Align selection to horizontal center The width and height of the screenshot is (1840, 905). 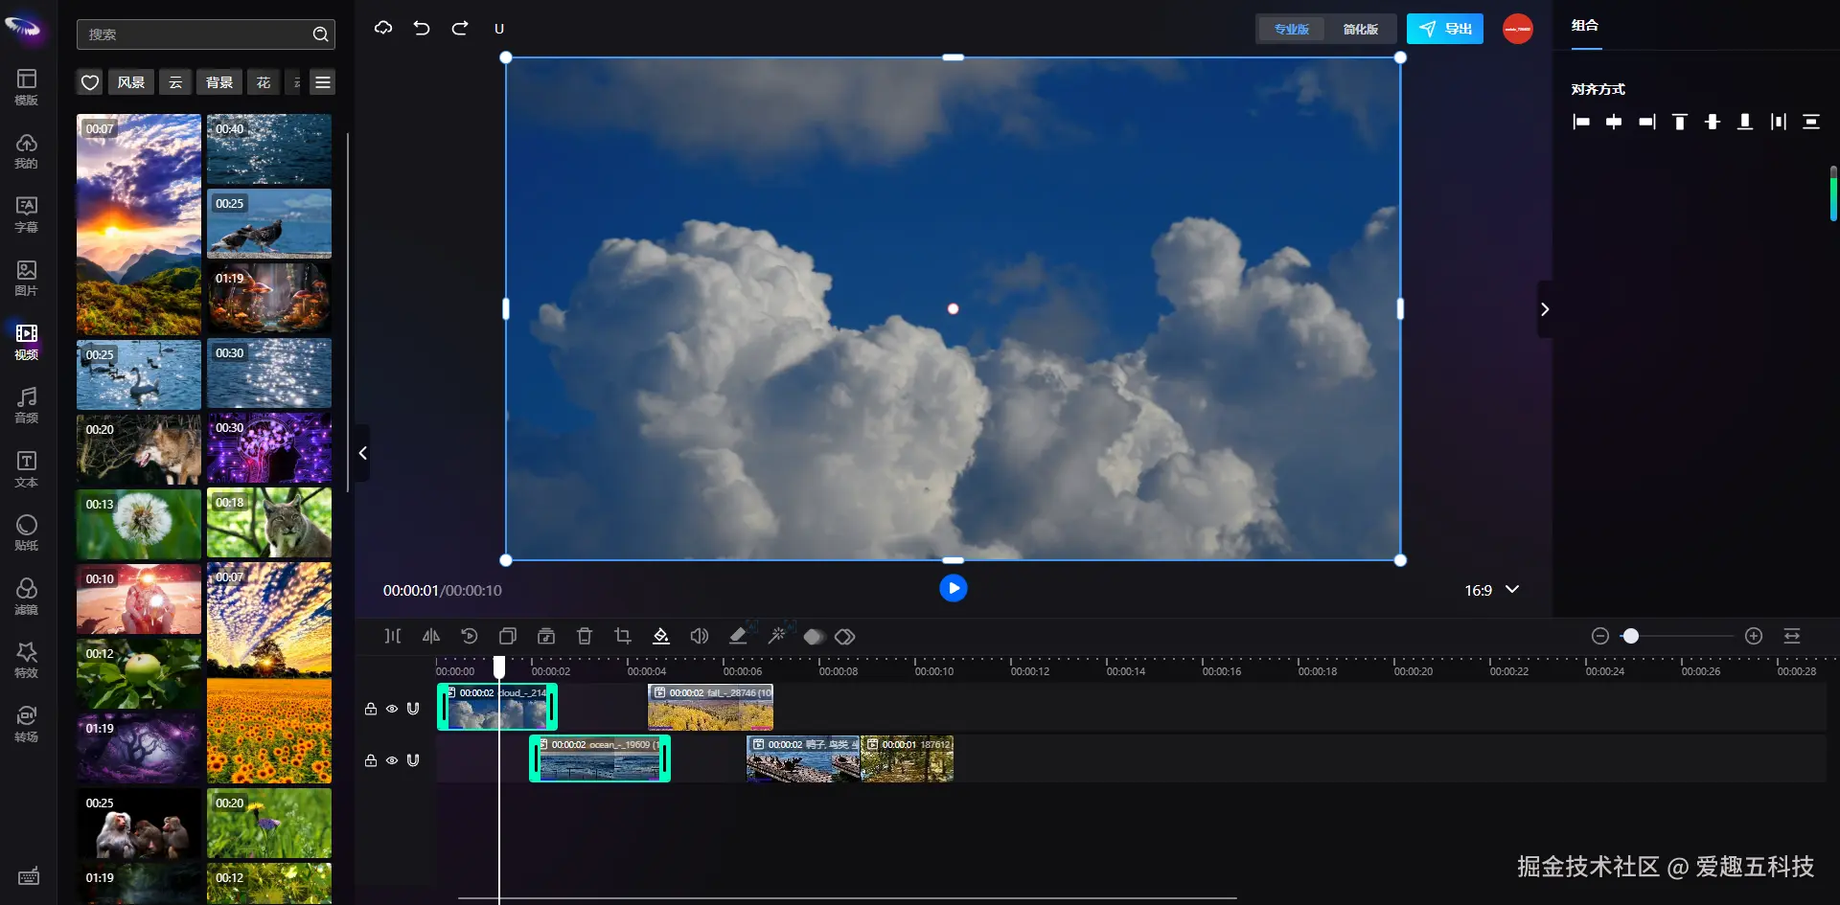click(1614, 122)
